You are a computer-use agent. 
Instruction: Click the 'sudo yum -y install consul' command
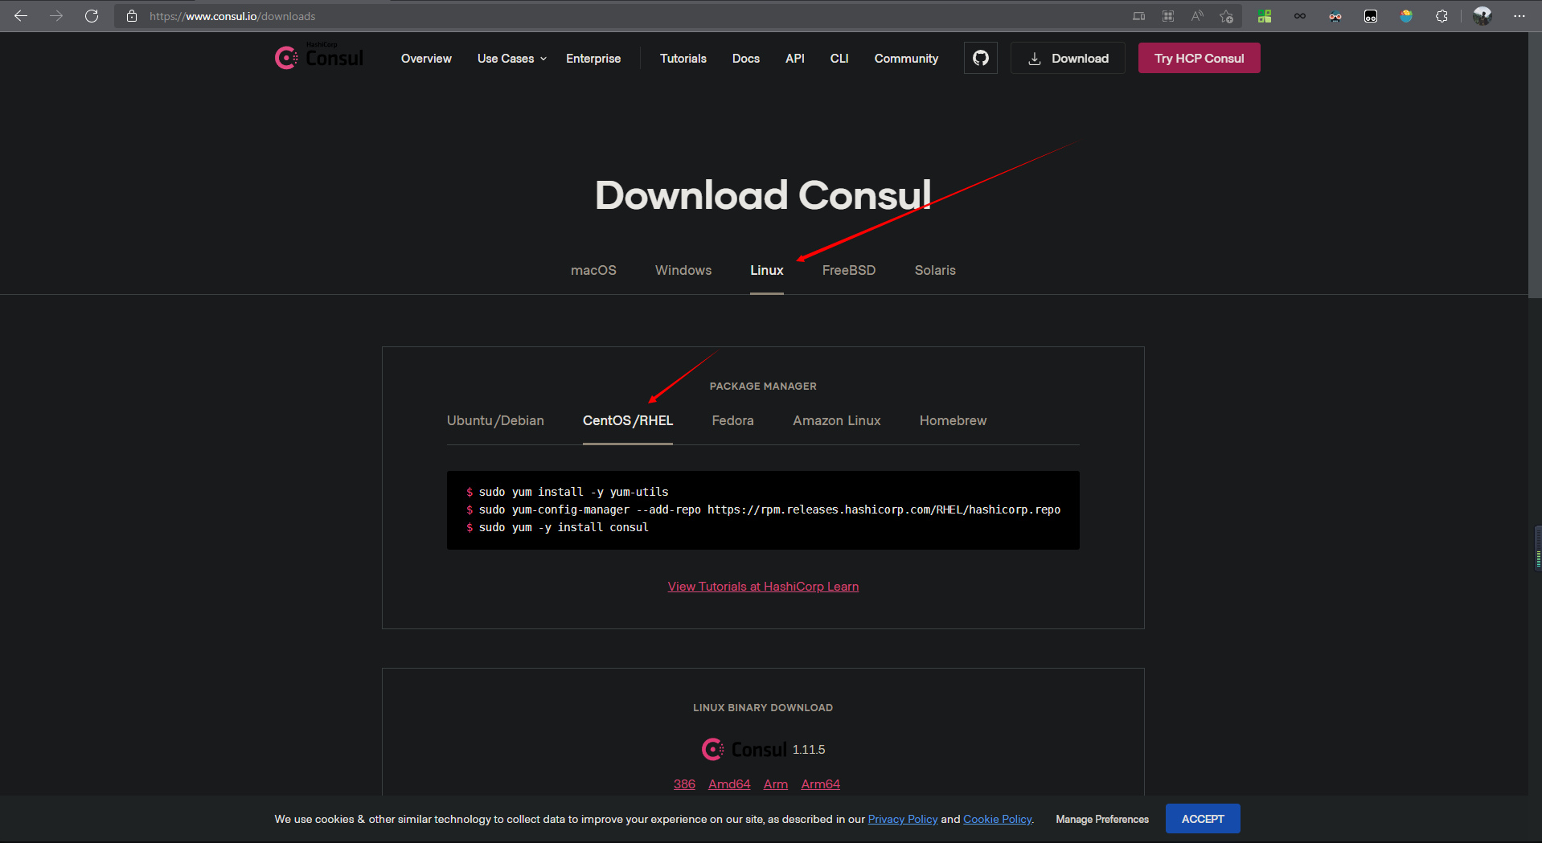click(564, 527)
